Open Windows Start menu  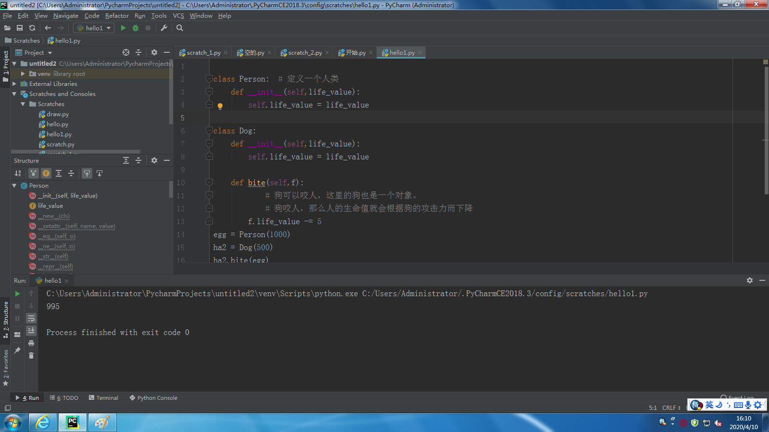(13, 422)
